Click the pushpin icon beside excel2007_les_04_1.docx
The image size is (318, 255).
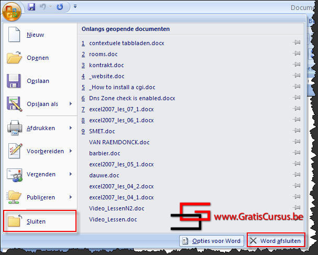[297, 197]
